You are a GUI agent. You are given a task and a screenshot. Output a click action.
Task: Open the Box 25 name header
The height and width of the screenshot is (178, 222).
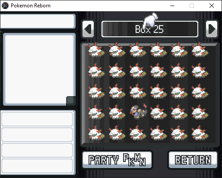(150, 29)
